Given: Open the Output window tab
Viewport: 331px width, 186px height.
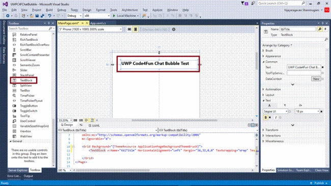Looking at the screenshot, I should click(x=29, y=176).
